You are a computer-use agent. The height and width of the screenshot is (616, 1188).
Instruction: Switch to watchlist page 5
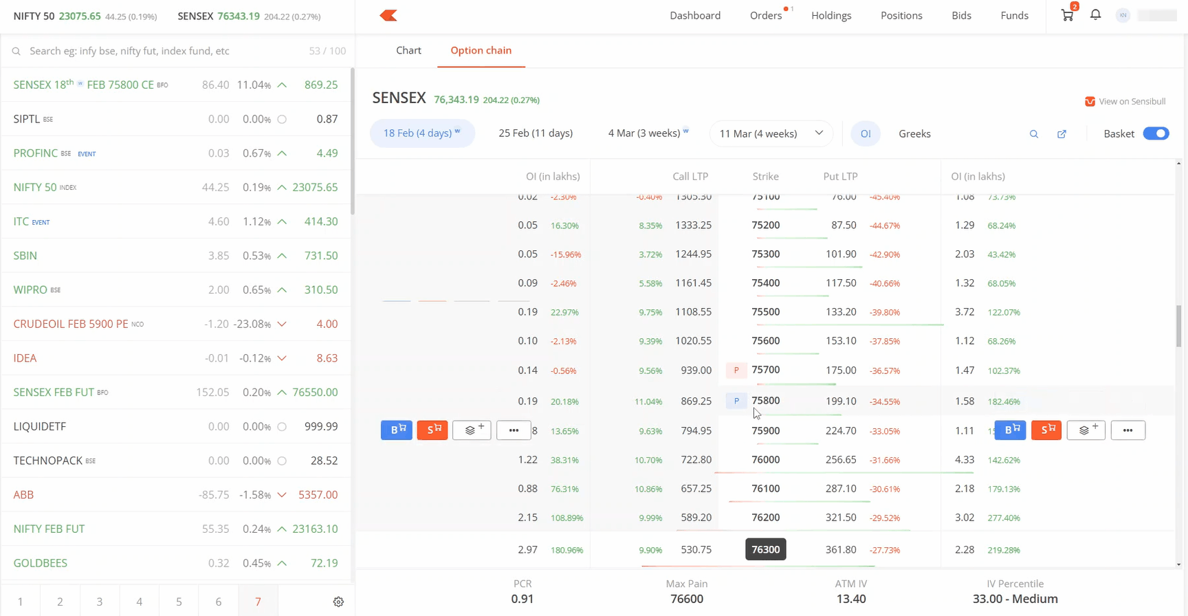click(x=179, y=602)
